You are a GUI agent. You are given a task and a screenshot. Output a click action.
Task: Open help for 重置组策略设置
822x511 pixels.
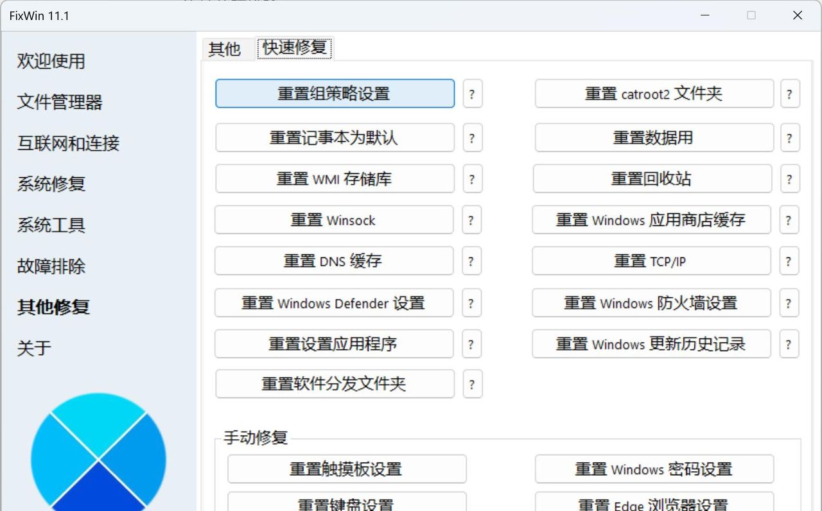(x=472, y=94)
